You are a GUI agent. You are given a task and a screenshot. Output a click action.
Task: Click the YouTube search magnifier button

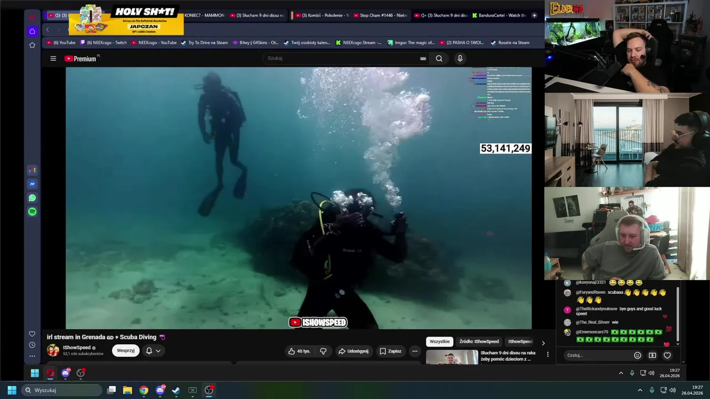coord(439,58)
